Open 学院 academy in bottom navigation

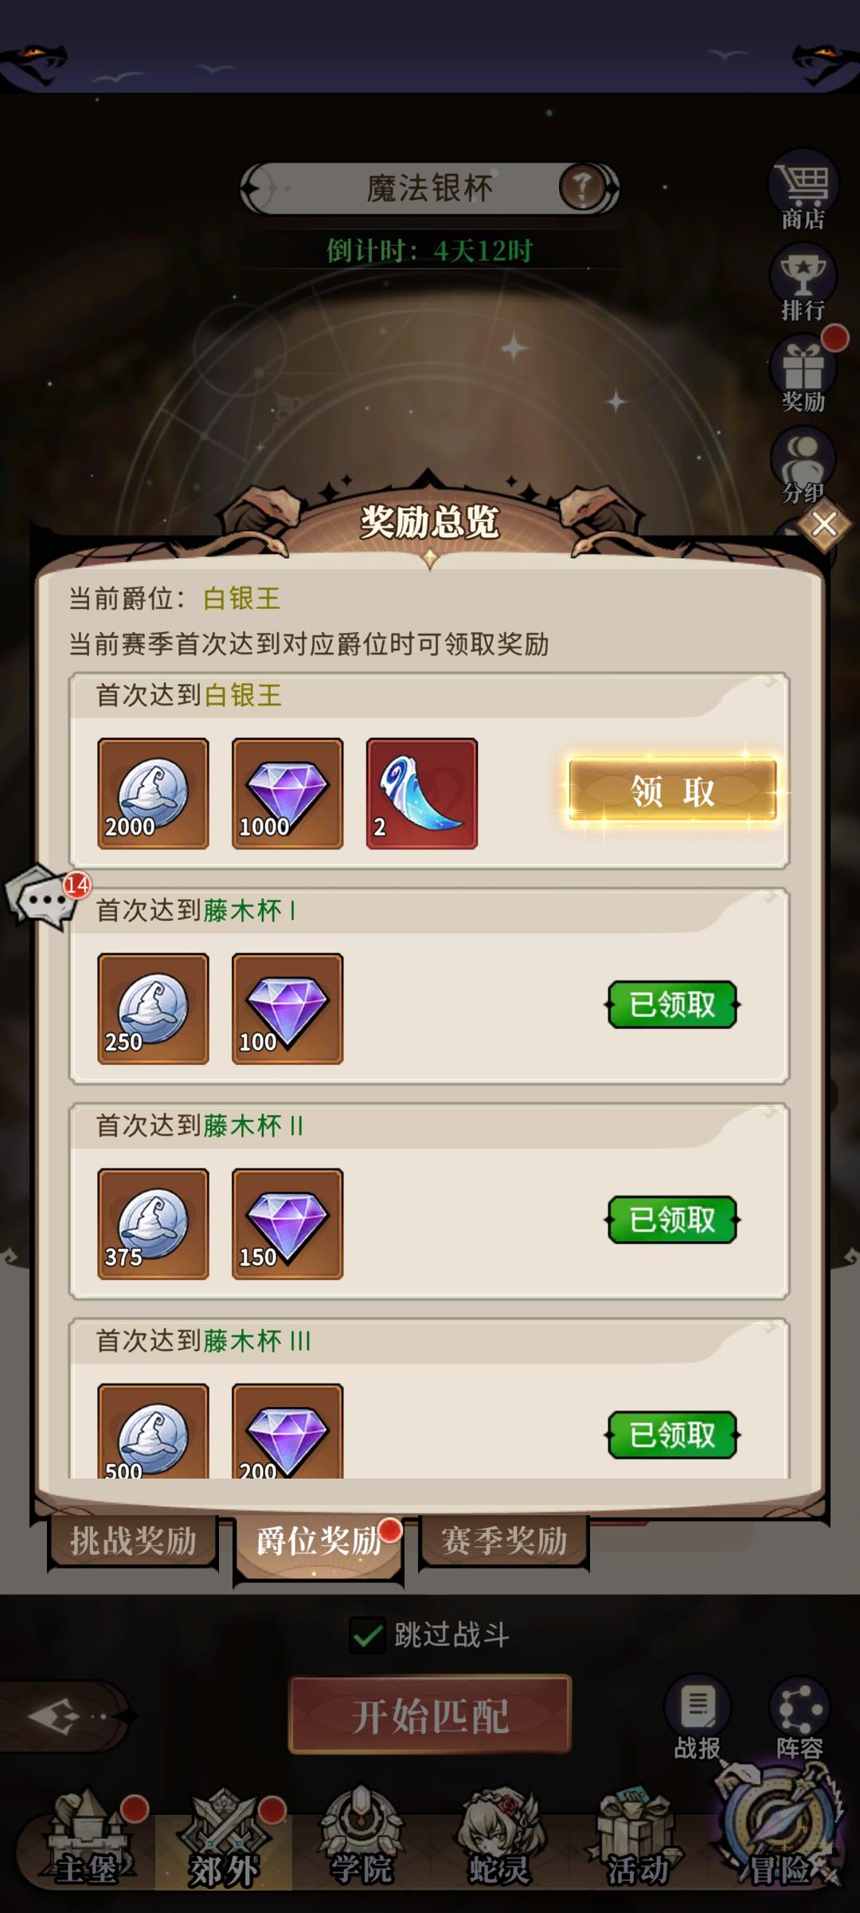click(362, 1843)
